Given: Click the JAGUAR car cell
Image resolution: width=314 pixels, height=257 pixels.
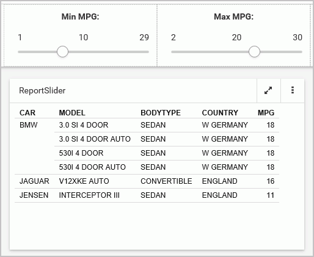Looking at the screenshot, I should click(34, 181).
